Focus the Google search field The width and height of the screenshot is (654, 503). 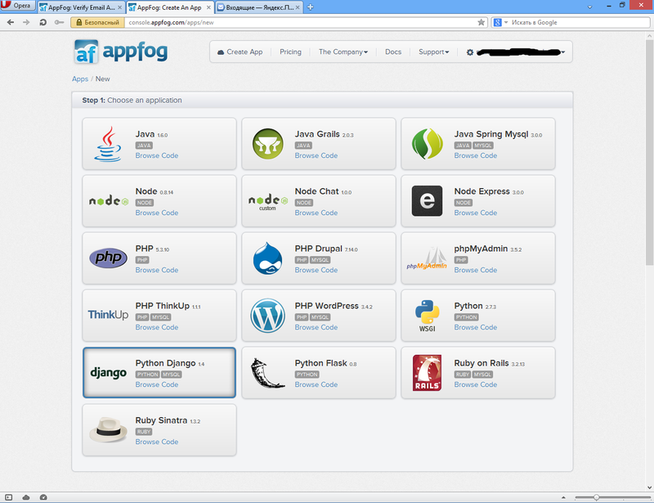point(580,23)
